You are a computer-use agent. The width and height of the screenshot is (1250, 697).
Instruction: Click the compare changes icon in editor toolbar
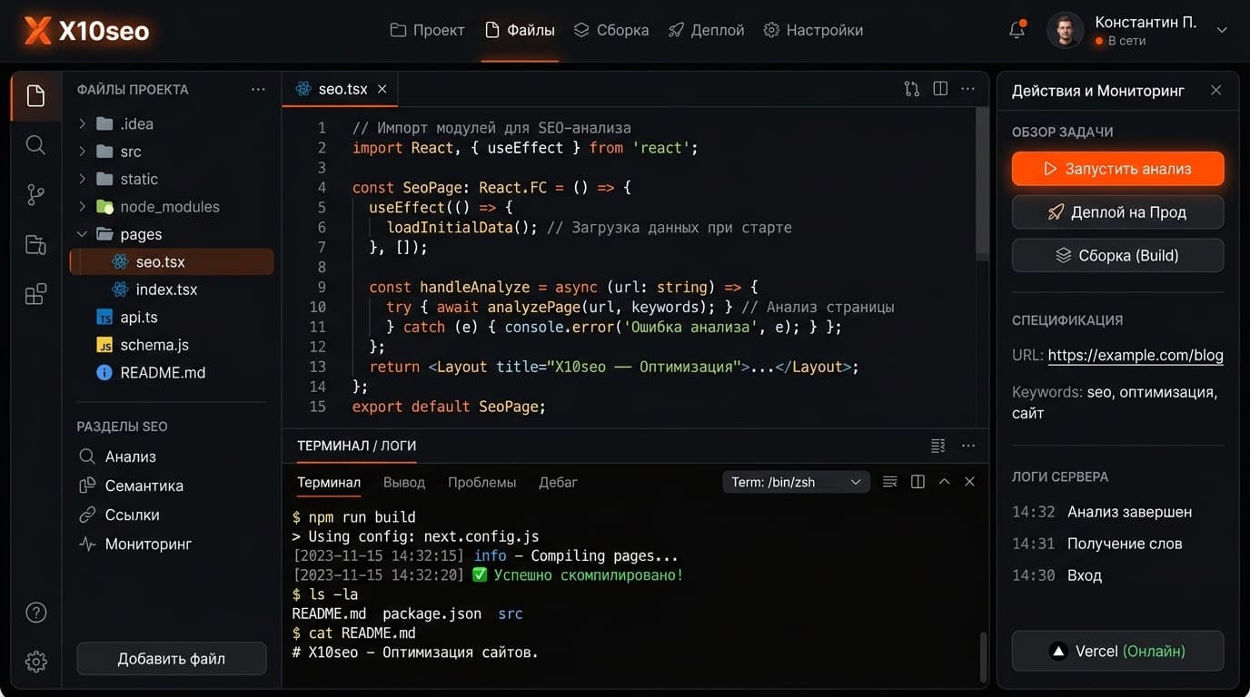coord(911,89)
